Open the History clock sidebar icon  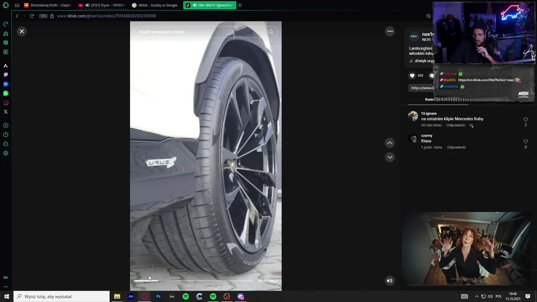pyautogui.click(x=5, y=135)
